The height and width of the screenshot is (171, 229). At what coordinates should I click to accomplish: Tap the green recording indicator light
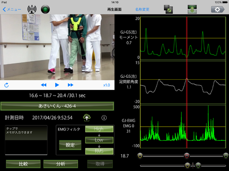pyautogui.click(x=45, y=9)
